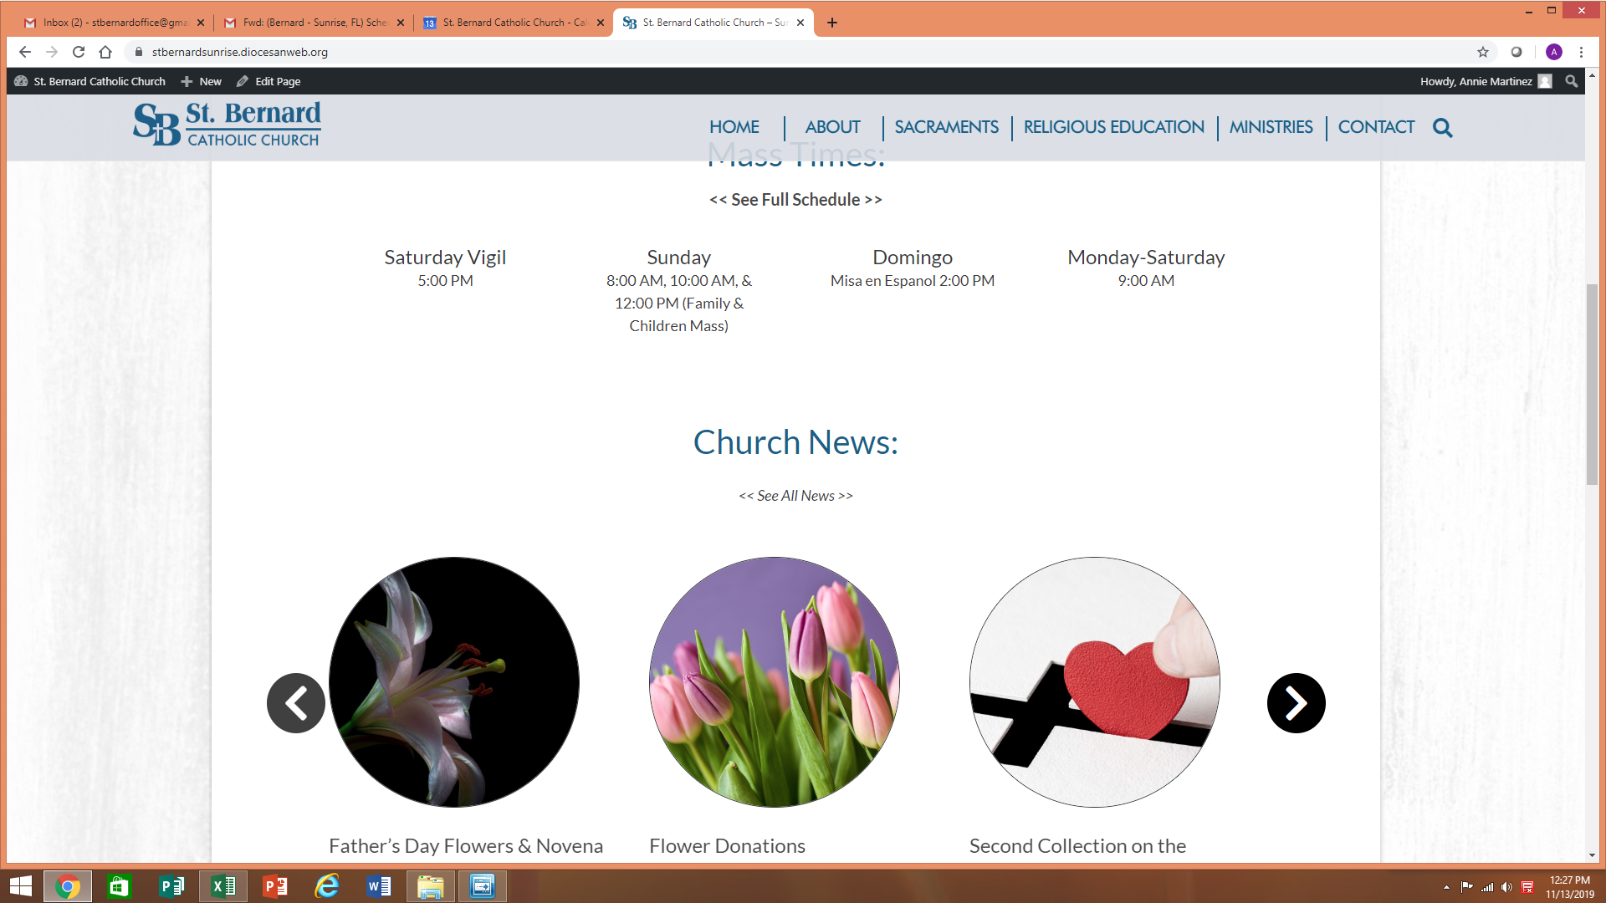Open New content admin bar menu
1606x903 pixels.
click(x=202, y=81)
